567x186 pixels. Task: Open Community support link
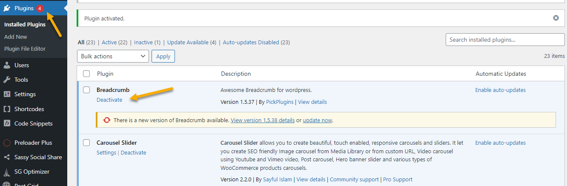coord(354,179)
